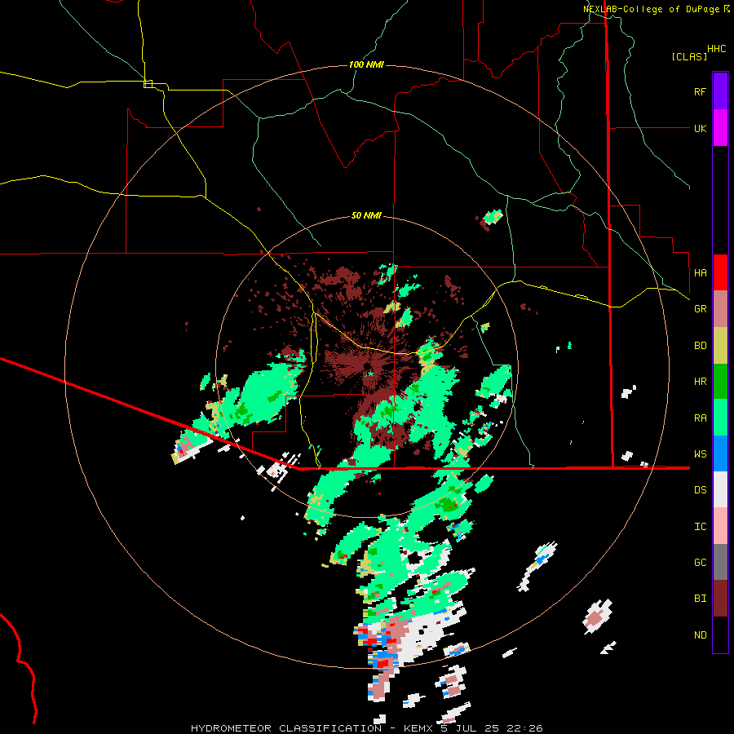Click the purple RF color swatch in legend
The width and height of the screenshot is (734, 734).
pos(720,91)
